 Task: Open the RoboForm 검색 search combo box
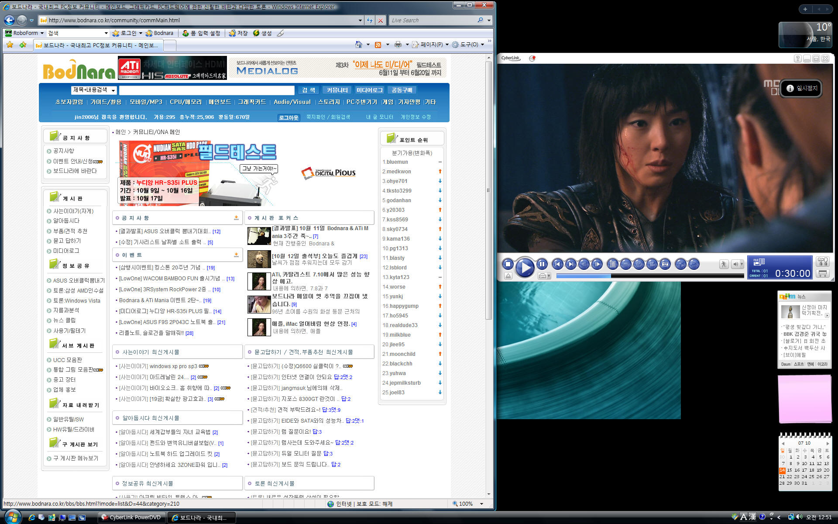(x=78, y=33)
